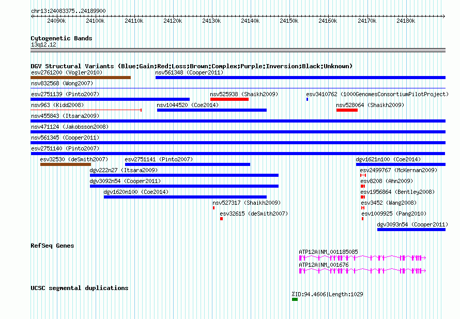Image resolution: width=460 pixels, height=319 pixels.
Task: Click the 24160k ruler tick label
Action: [328, 21]
